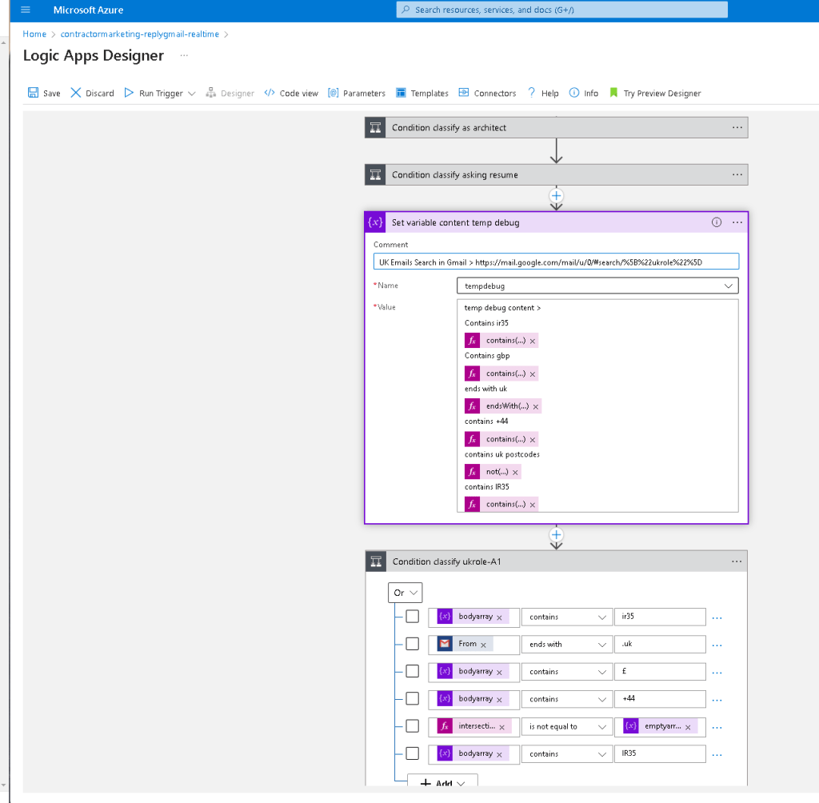The image size is (819, 803).
Task: Insert step via plus above Set variable
Action: coord(557,196)
